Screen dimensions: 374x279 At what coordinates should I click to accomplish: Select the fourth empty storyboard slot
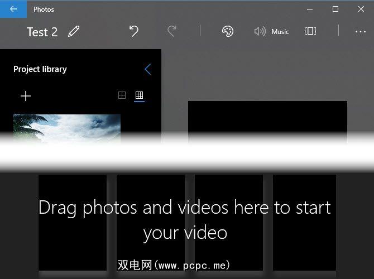coord(304,222)
